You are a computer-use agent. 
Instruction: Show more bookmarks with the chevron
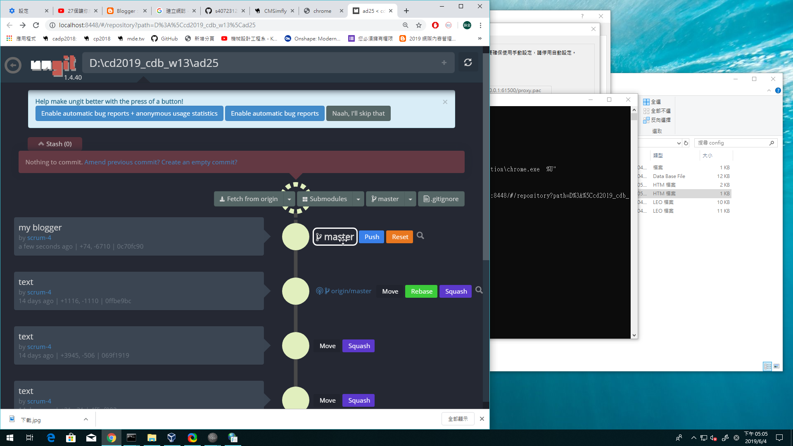[x=480, y=38]
